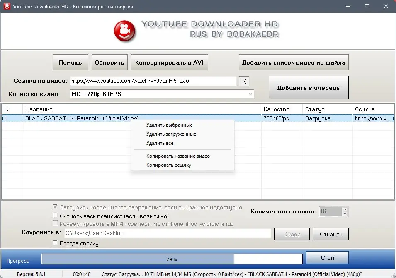The height and width of the screenshot is (278, 396).
Task: Click the Открыть folder button
Action: point(330,234)
